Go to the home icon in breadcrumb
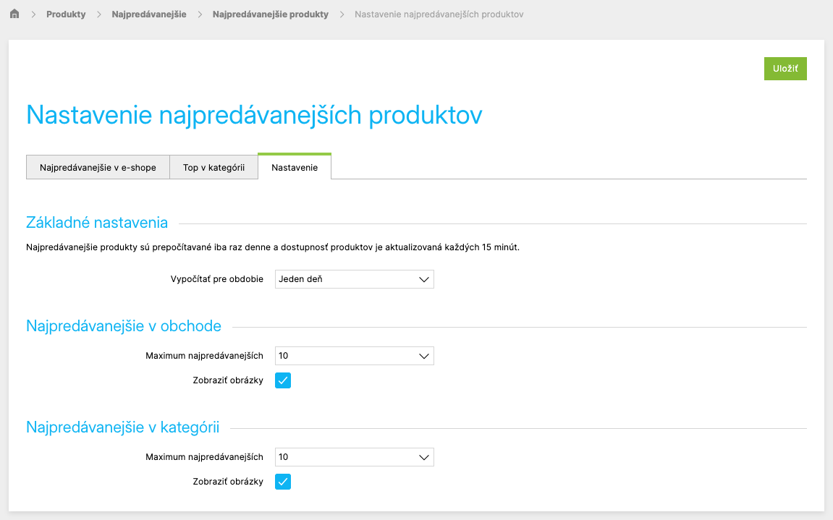 [14, 14]
